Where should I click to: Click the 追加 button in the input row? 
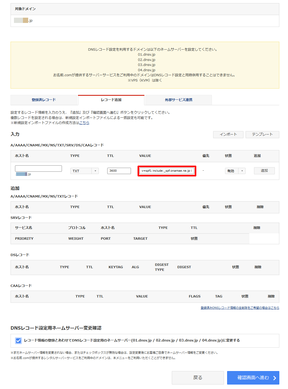pyautogui.click(x=264, y=171)
